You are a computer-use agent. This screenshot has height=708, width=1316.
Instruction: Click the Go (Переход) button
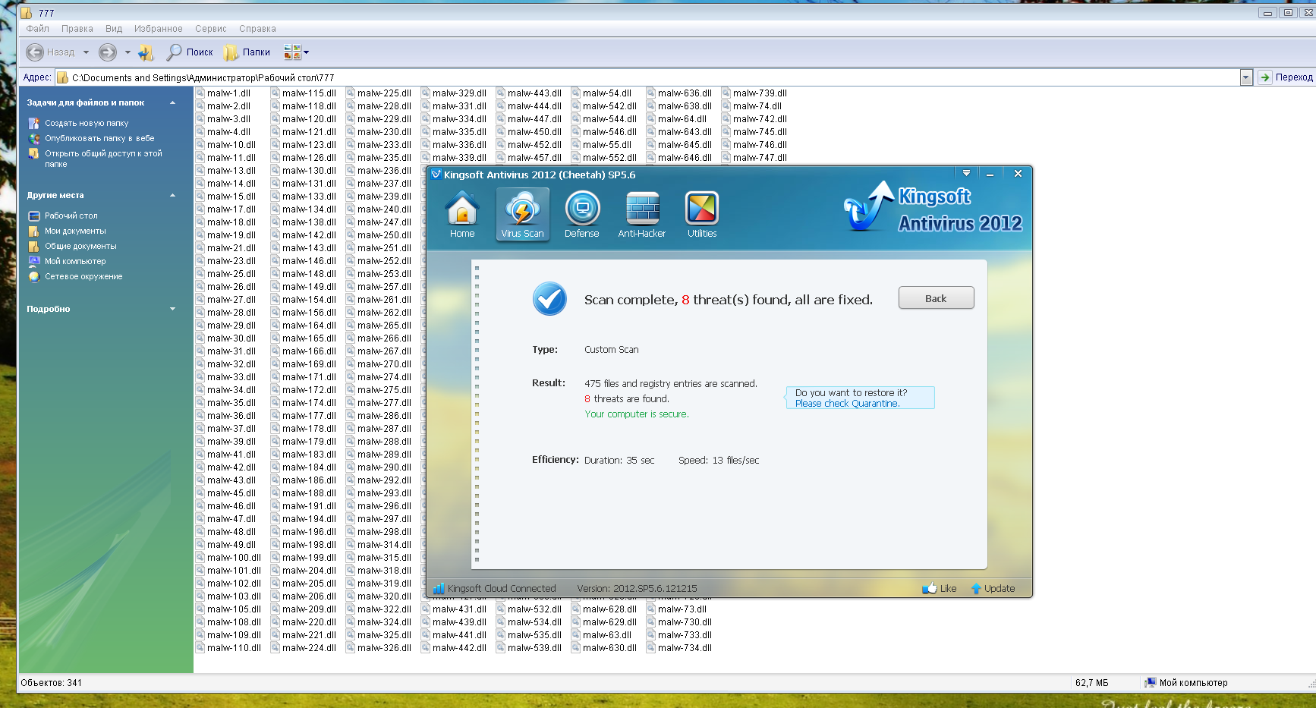point(1286,77)
